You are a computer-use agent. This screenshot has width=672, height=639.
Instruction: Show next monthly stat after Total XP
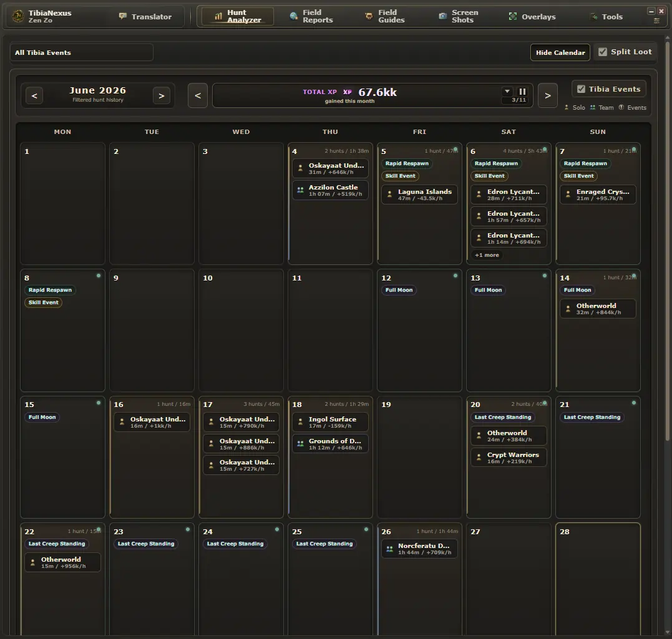pyautogui.click(x=548, y=95)
